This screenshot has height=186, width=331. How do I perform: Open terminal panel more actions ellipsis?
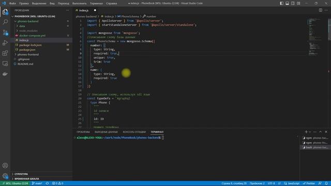pyautogui.click(x=315, y=132)
